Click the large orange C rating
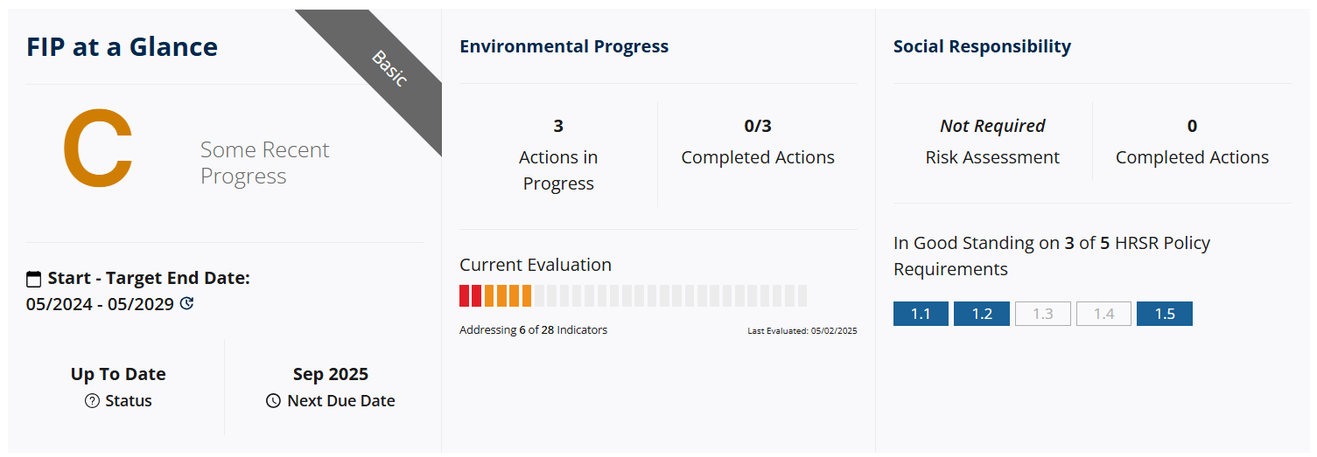1317x457 pixels. [x=98, y=149]
